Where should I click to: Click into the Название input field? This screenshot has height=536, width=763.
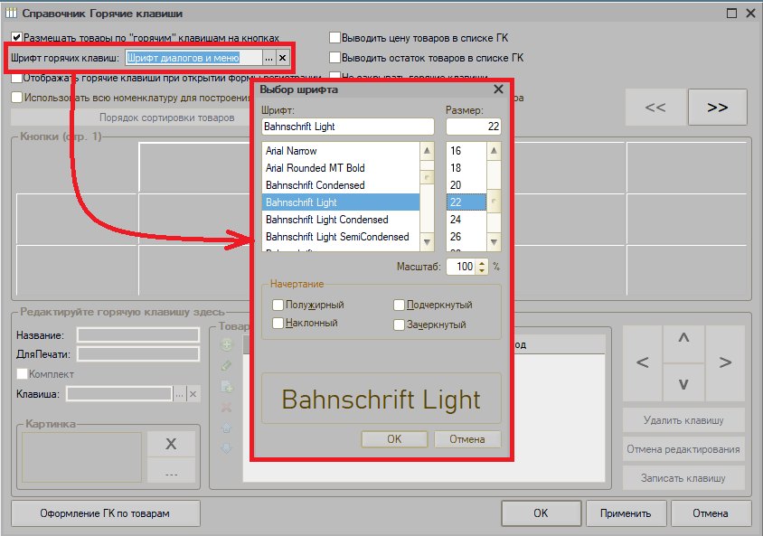(x=138, y=335)
